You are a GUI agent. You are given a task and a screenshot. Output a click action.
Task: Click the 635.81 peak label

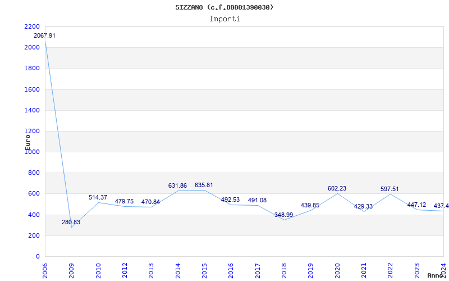coord(204,185)
